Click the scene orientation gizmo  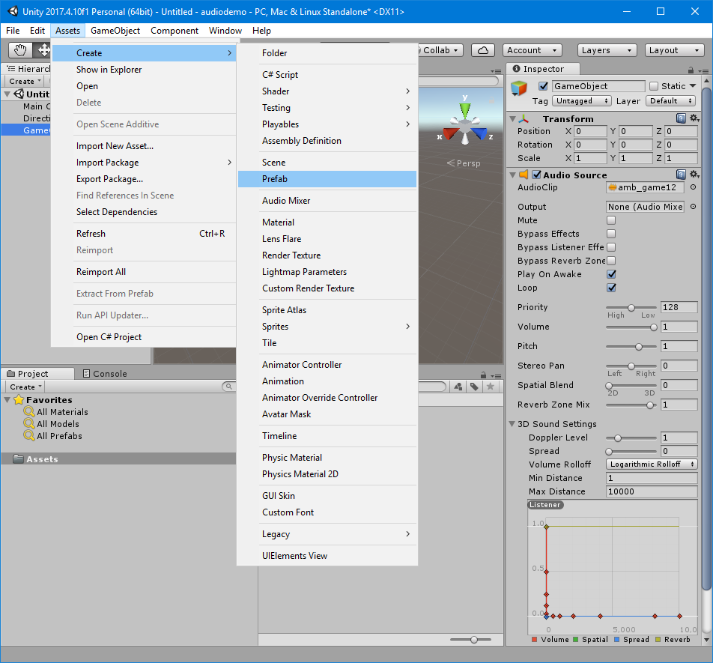tap(464, 123)
